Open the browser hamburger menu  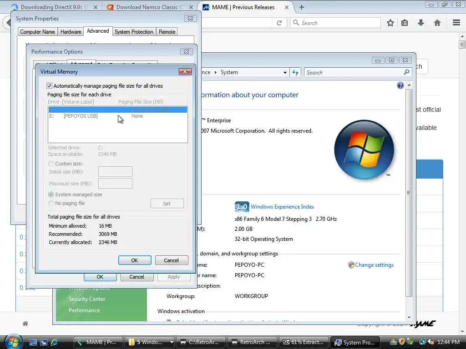pos(456,23)
